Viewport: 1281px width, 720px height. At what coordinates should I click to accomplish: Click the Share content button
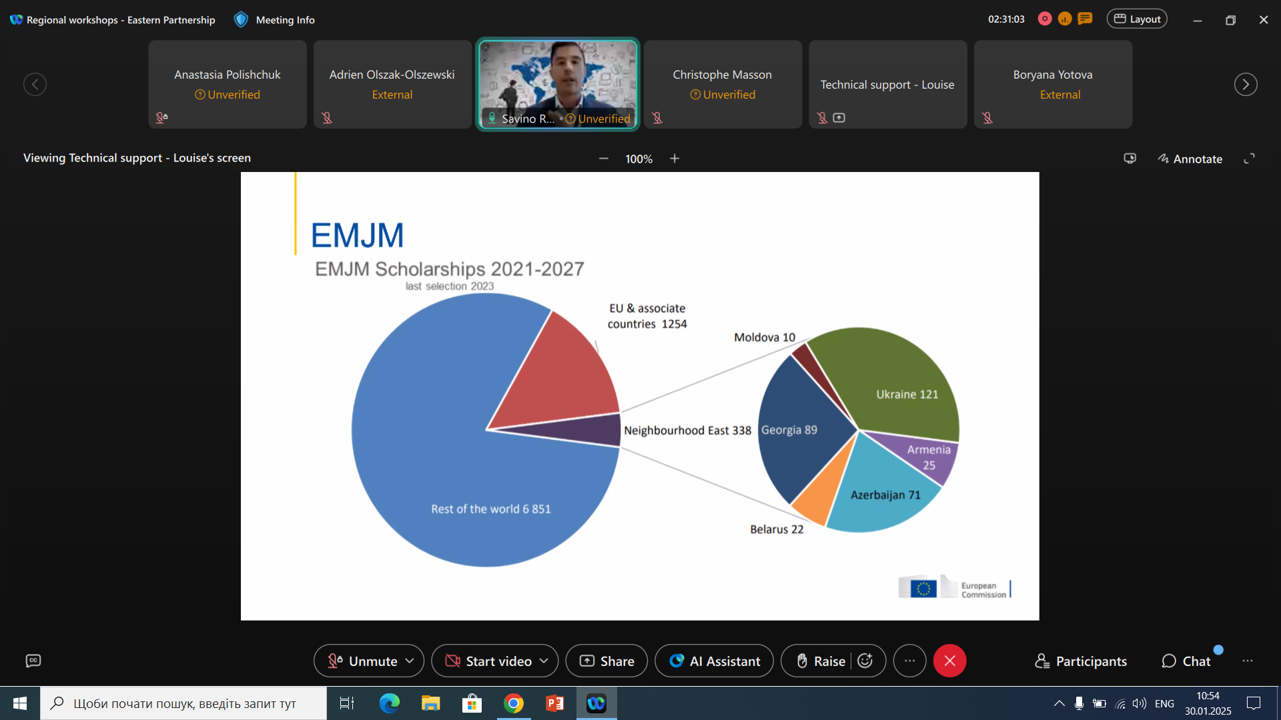[606, 661]
